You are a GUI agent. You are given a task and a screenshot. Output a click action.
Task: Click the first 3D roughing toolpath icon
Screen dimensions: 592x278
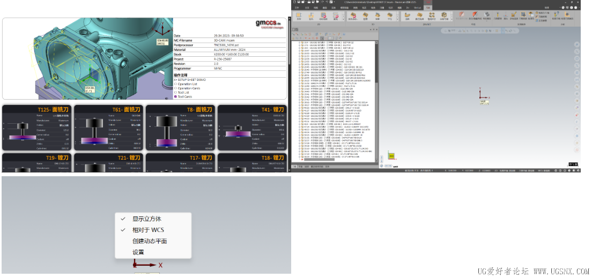pyautogui.click(x=353, y=16)
